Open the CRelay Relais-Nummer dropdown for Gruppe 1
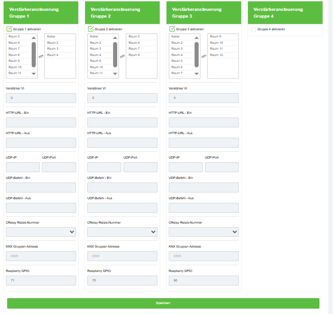Viewport: 333px width, 314px height. [x=41, y=232]
